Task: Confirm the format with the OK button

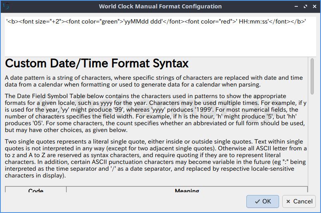Action: click(262, 201)
